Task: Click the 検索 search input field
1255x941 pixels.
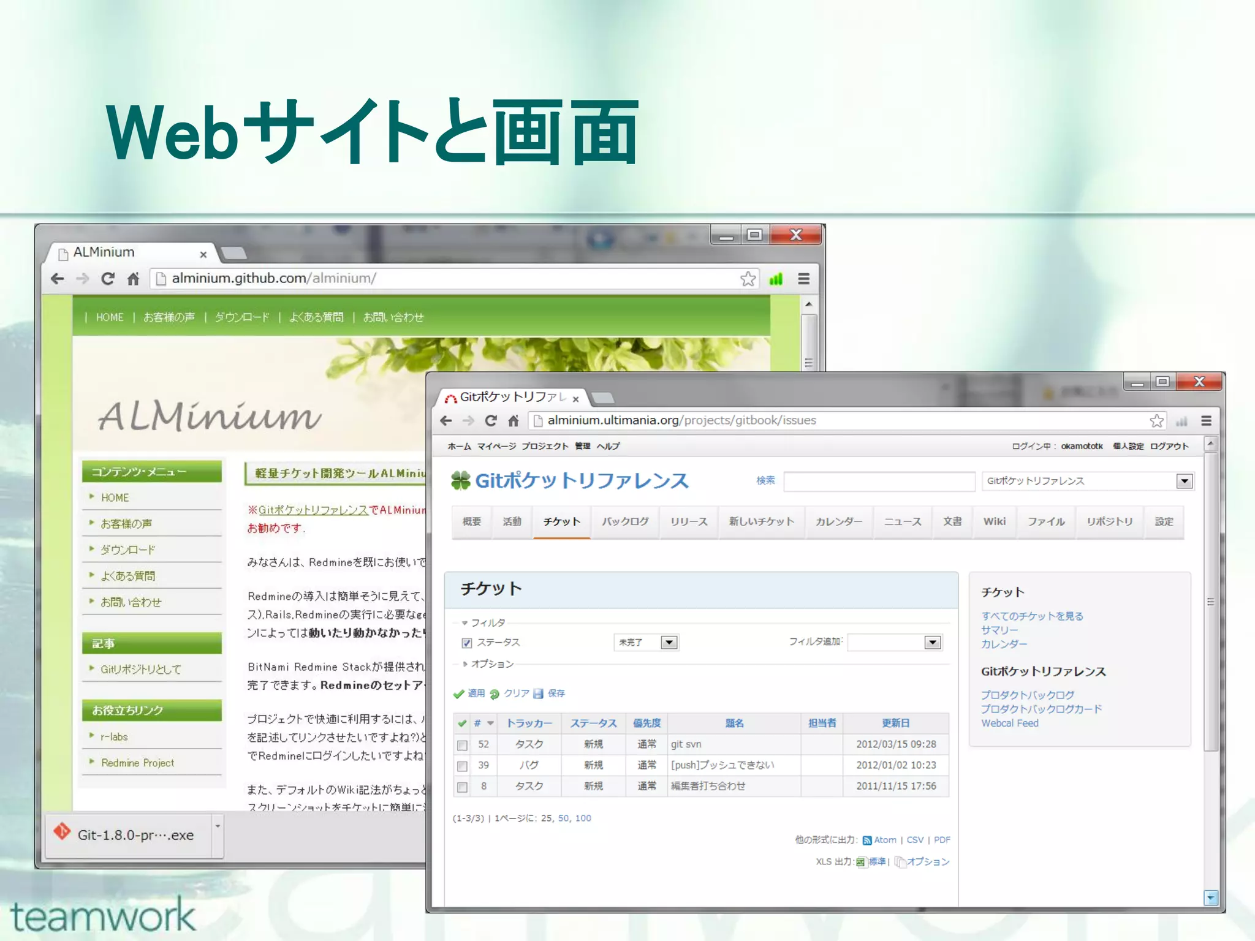Action: click(x=879, y=482)
